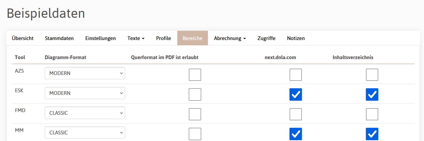Image resolution: width=424 pixels, height=141 pixels.
Task: Enable Inhaltsverzeichnis for FMD row
Action: pos(372,114)
